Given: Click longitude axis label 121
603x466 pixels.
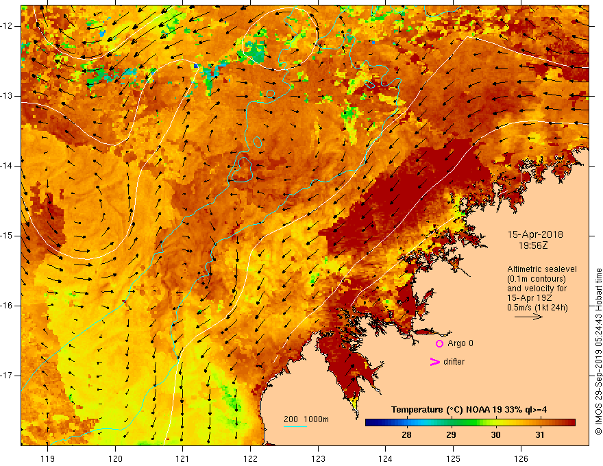Looking at the screenshot, I should coord(183,458).
